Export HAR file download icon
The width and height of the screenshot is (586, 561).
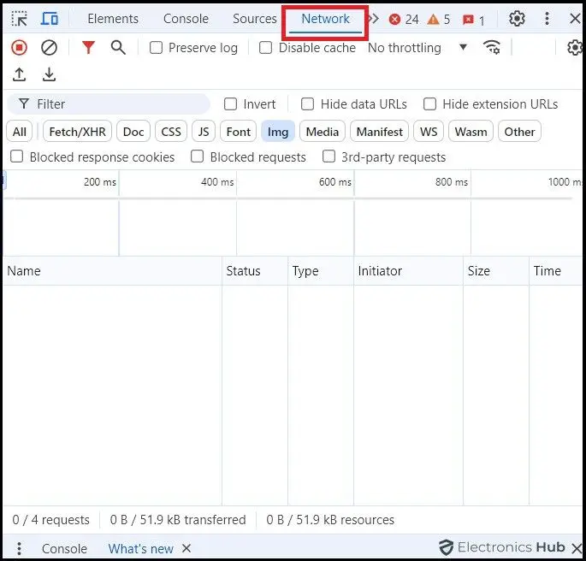pyautogui.click(x=49, y=74)
